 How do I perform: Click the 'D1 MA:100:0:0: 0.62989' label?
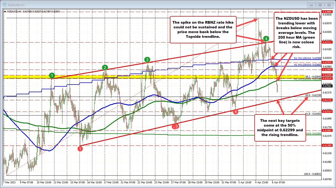[307, 58]
